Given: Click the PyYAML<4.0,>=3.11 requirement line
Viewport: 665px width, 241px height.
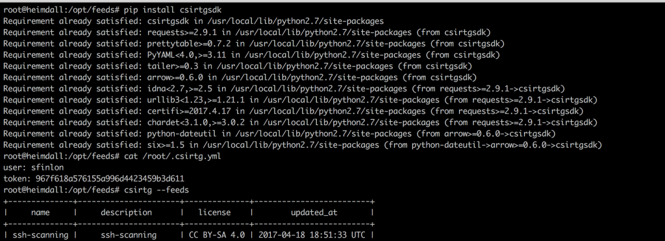Looking at the screenshot, I should 252,54.
